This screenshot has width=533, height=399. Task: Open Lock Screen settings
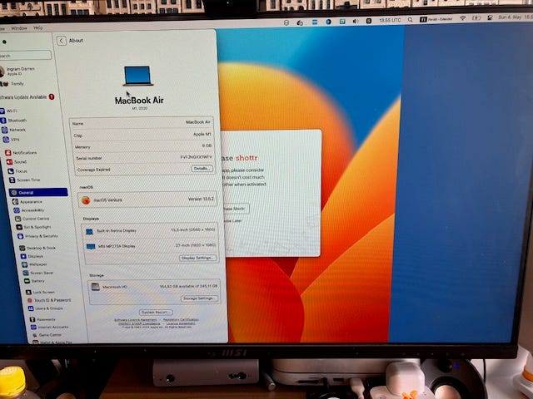40,292
